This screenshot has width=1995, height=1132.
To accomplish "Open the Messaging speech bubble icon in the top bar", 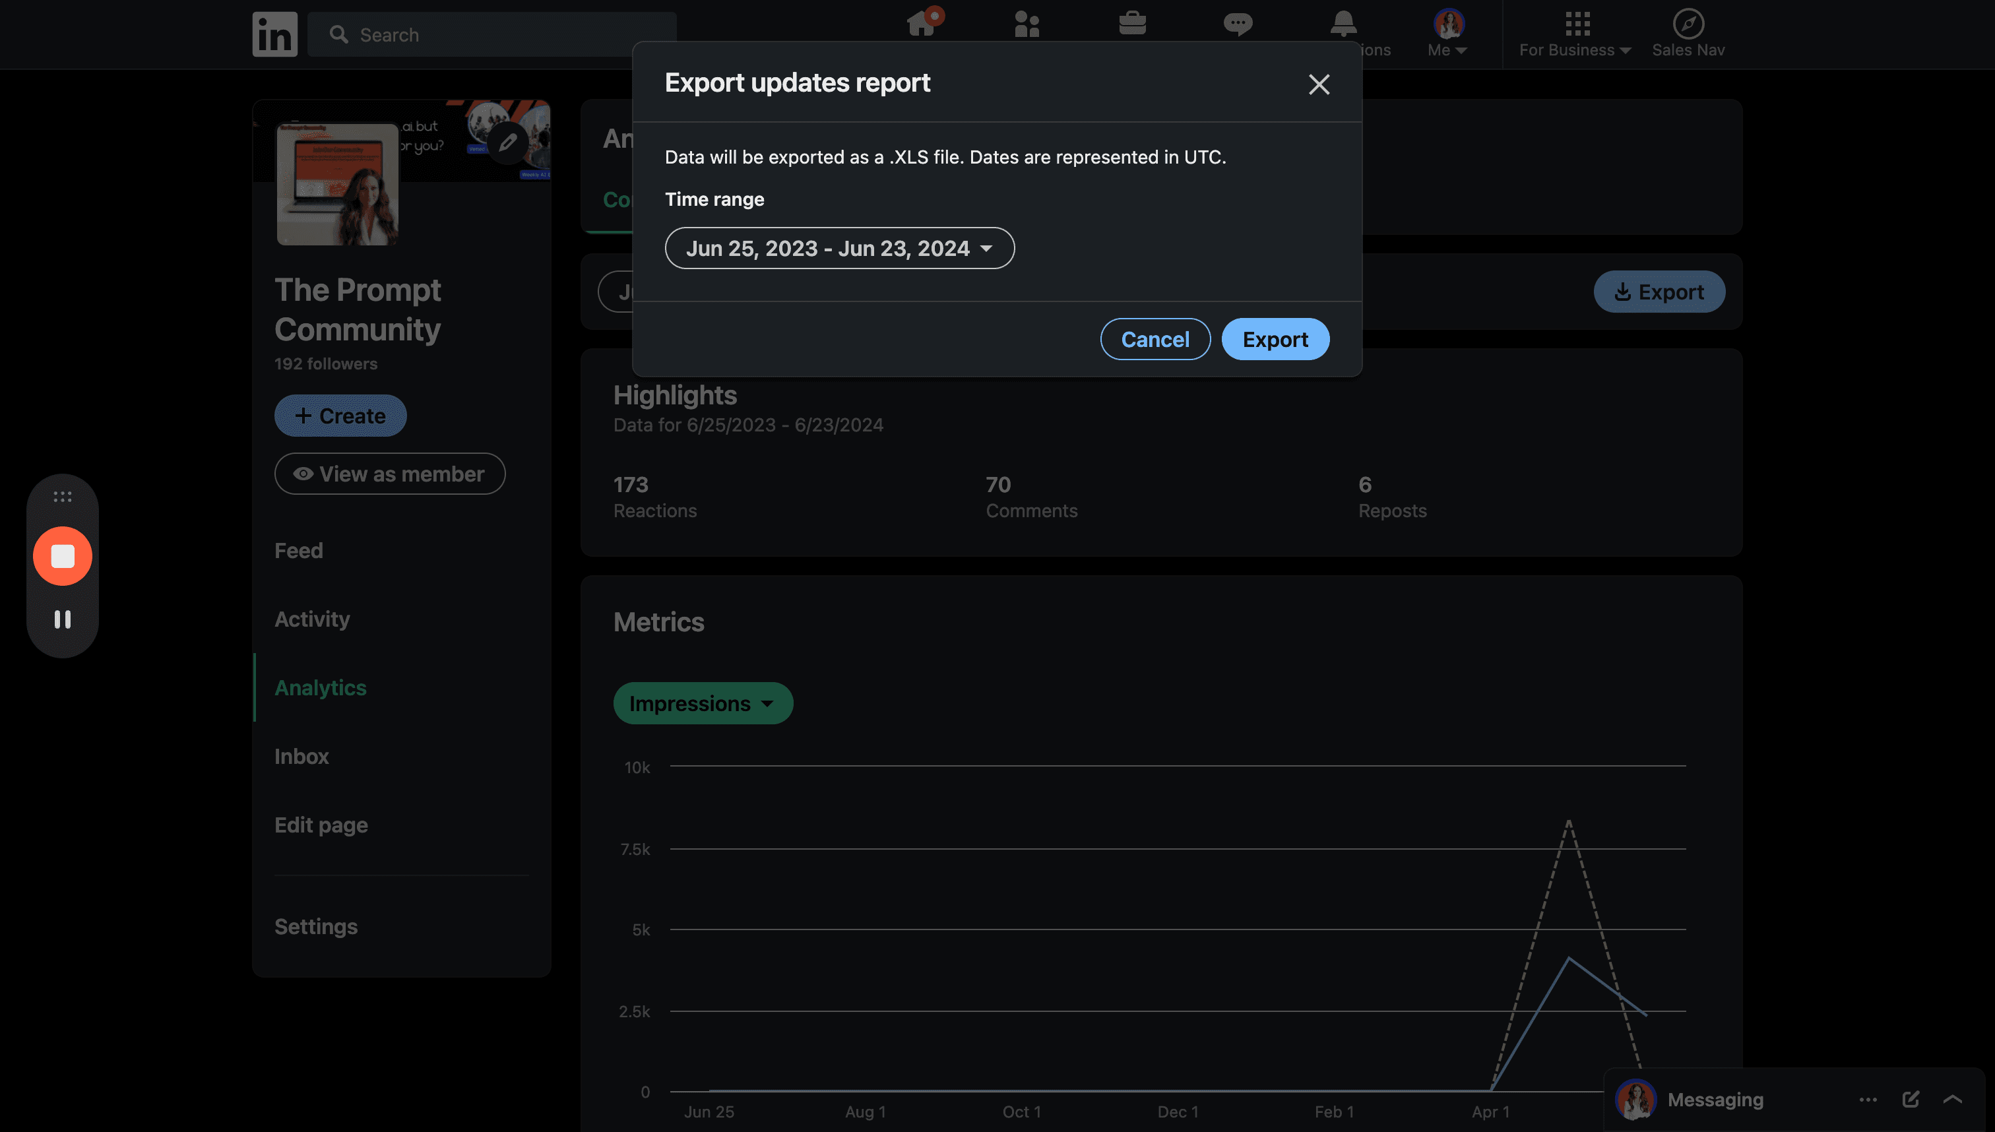I will tap(1238, 24).
